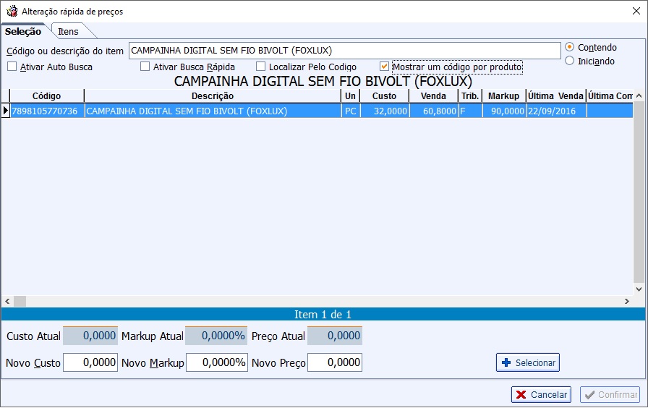This screenshot has height=408, width=648.
Task: Click the Última Compra column header
Action: pos(610,96)
